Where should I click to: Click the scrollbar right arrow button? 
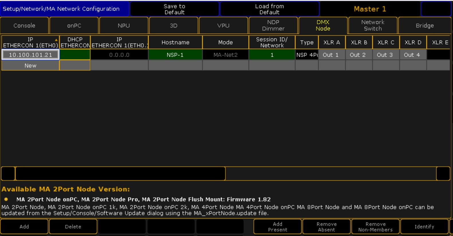click(443, 173)
